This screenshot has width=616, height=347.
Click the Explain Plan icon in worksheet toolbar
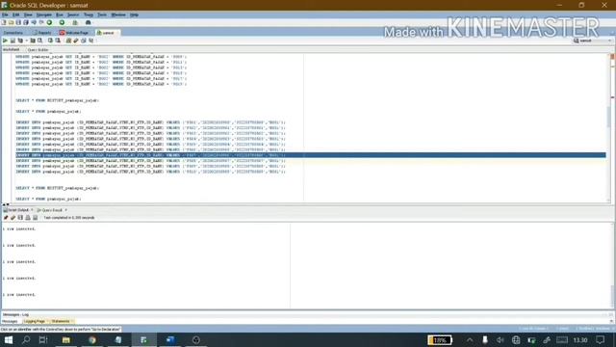point(20,40)
